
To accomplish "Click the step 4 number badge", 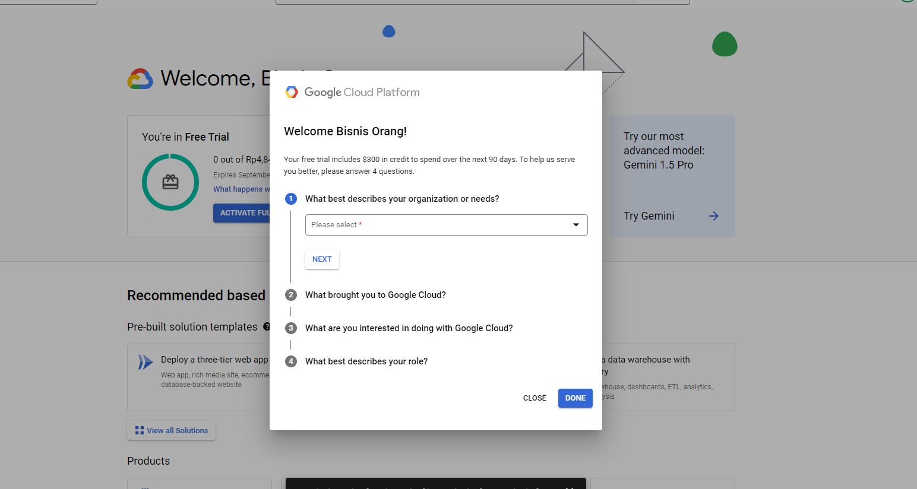I will tap(291, 361).
